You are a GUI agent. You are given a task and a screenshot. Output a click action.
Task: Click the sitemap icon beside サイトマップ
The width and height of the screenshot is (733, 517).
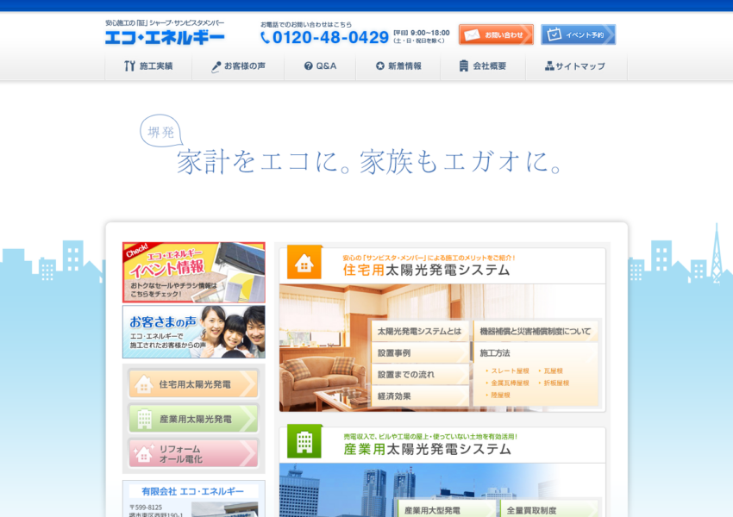pos(549,66)
